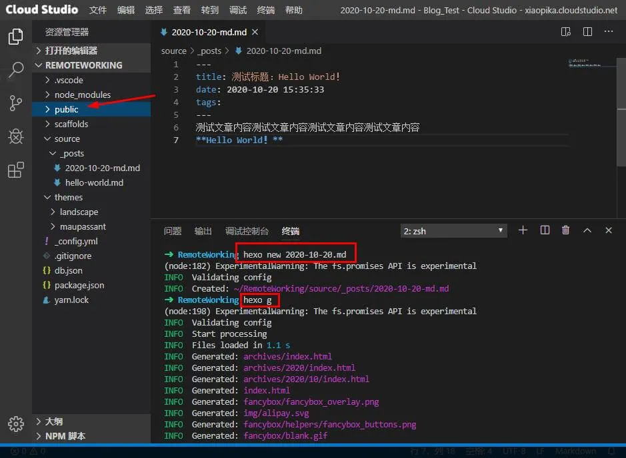
Task: Expand the landscape theme folder
Action: (91, 212)
